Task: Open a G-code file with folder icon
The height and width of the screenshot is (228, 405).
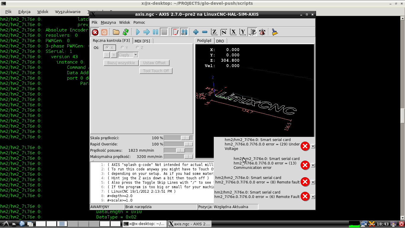Action: pyautogui.click(x=116, y=32)
